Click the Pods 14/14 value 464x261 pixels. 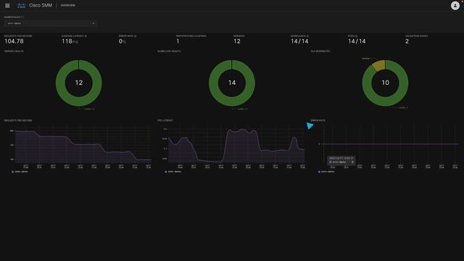(x=357, y=41)
